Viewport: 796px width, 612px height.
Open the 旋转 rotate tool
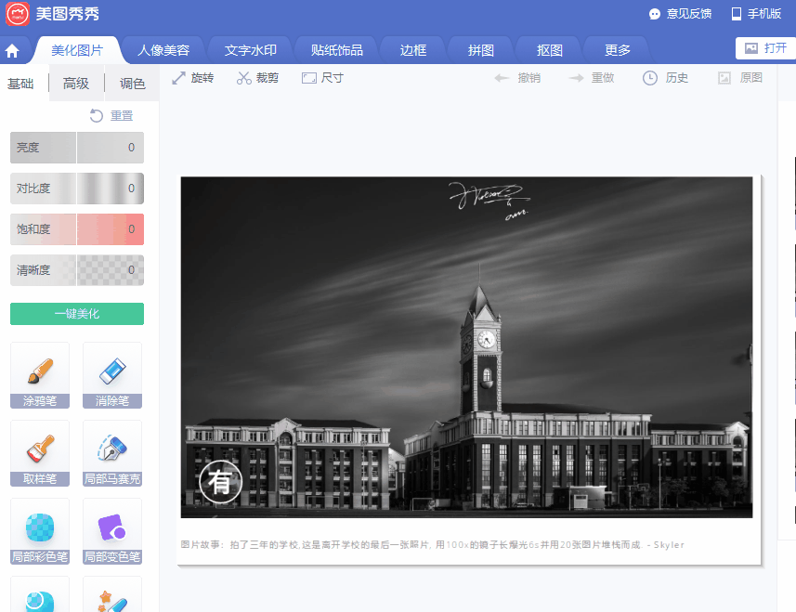click(x=194, y=78)
